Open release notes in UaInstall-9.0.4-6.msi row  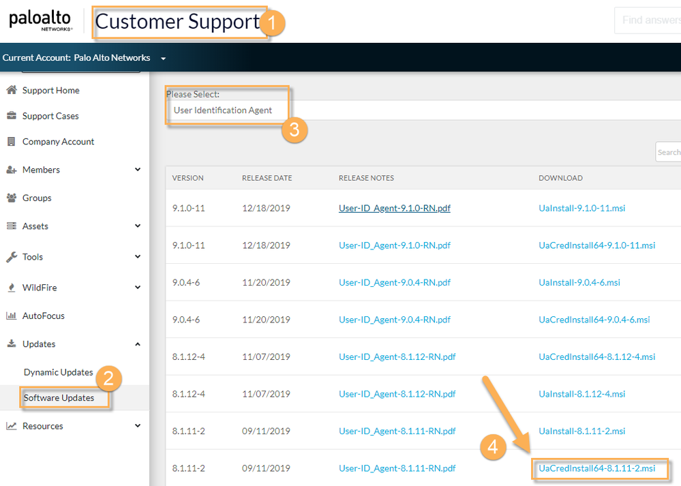click(x=395, y=282)
